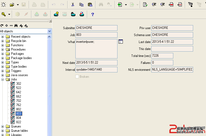Expand the Procedures folder

[x=3, y=49]
